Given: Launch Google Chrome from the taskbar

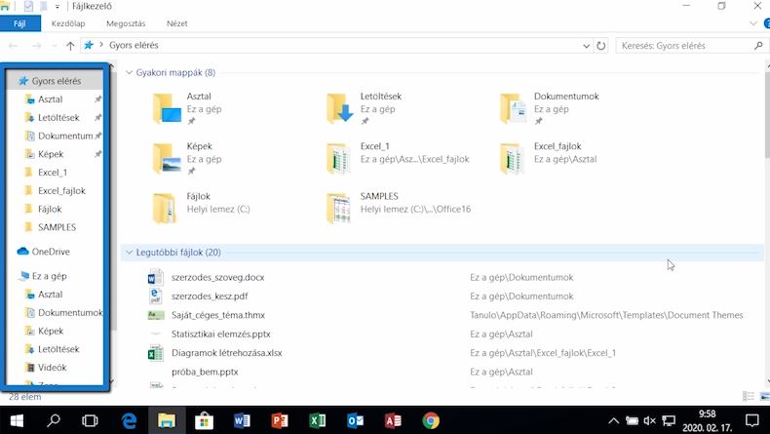Looking at the screenshot, I should click(x=431, y=420).
